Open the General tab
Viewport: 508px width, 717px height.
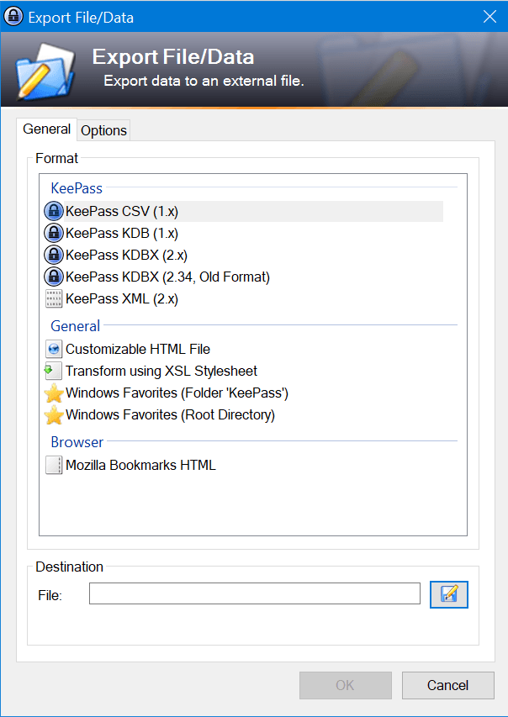pyautogui.click(x=47, y=129)
